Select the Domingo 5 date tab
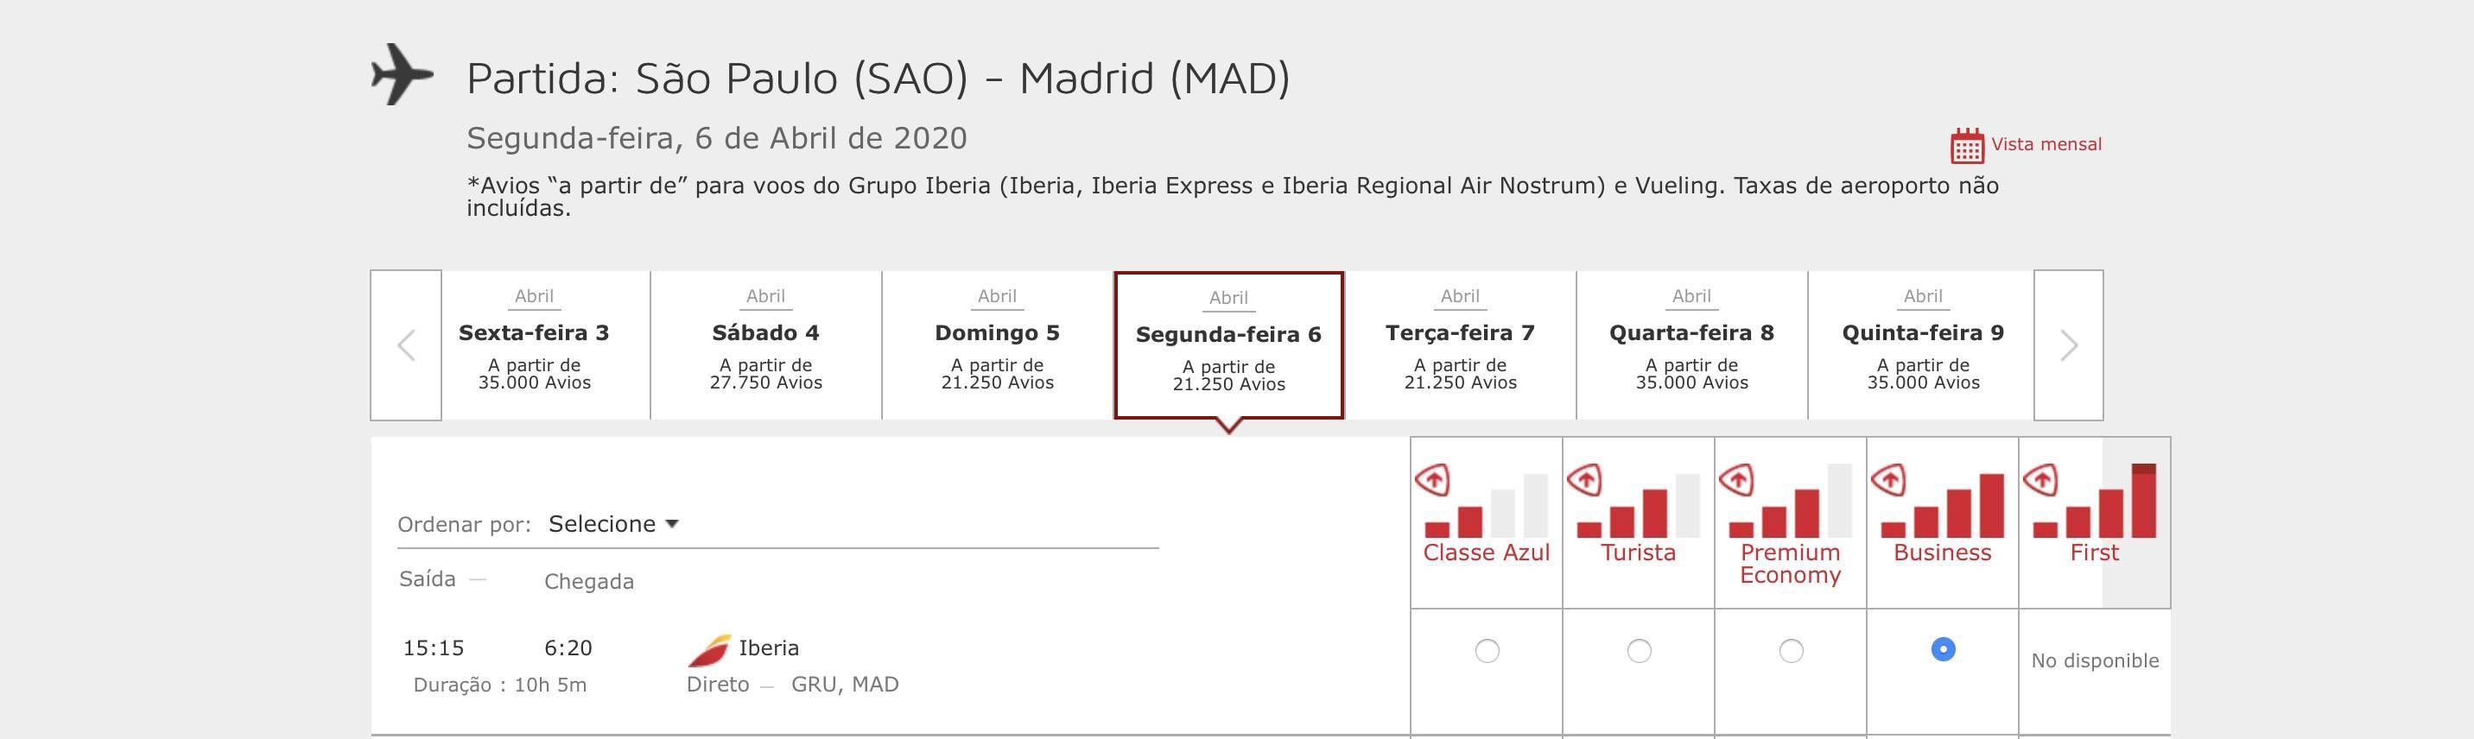This screenshot has width=2474, height=739. (997, 344)
